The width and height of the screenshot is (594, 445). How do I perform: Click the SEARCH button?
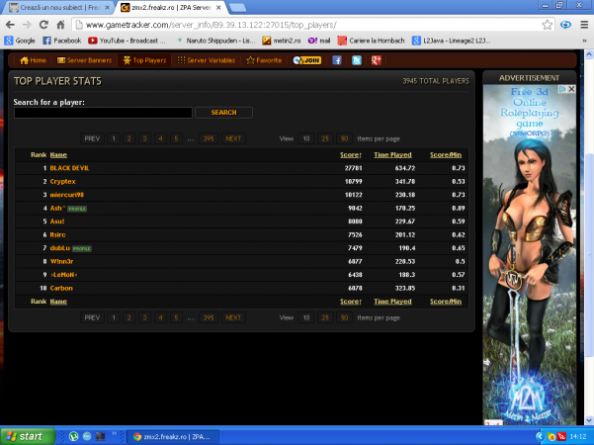coord(223,113)
